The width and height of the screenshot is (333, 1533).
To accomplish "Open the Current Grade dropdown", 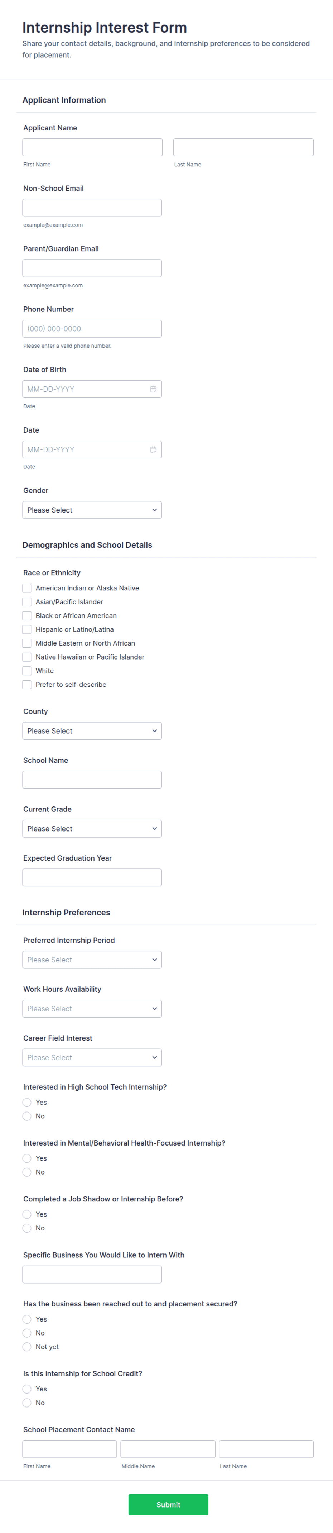I will (92, 828).
